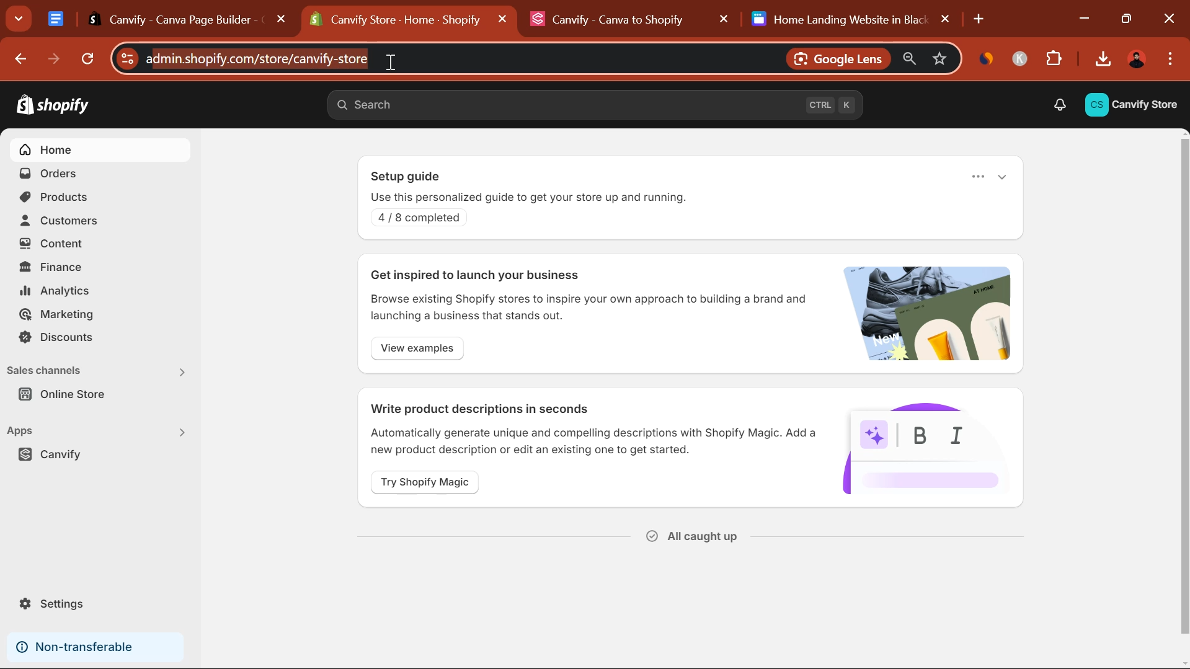Close Canvify - Canva to Shopify tab
1190x669 pixels.
pos(724,19)
